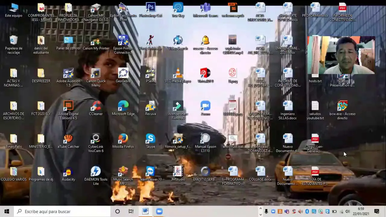The height and width of the screenshot is (217, 386).
Task: Open the GUIA DE ESTUDIANTES PDF
Action: click(315, 176)
